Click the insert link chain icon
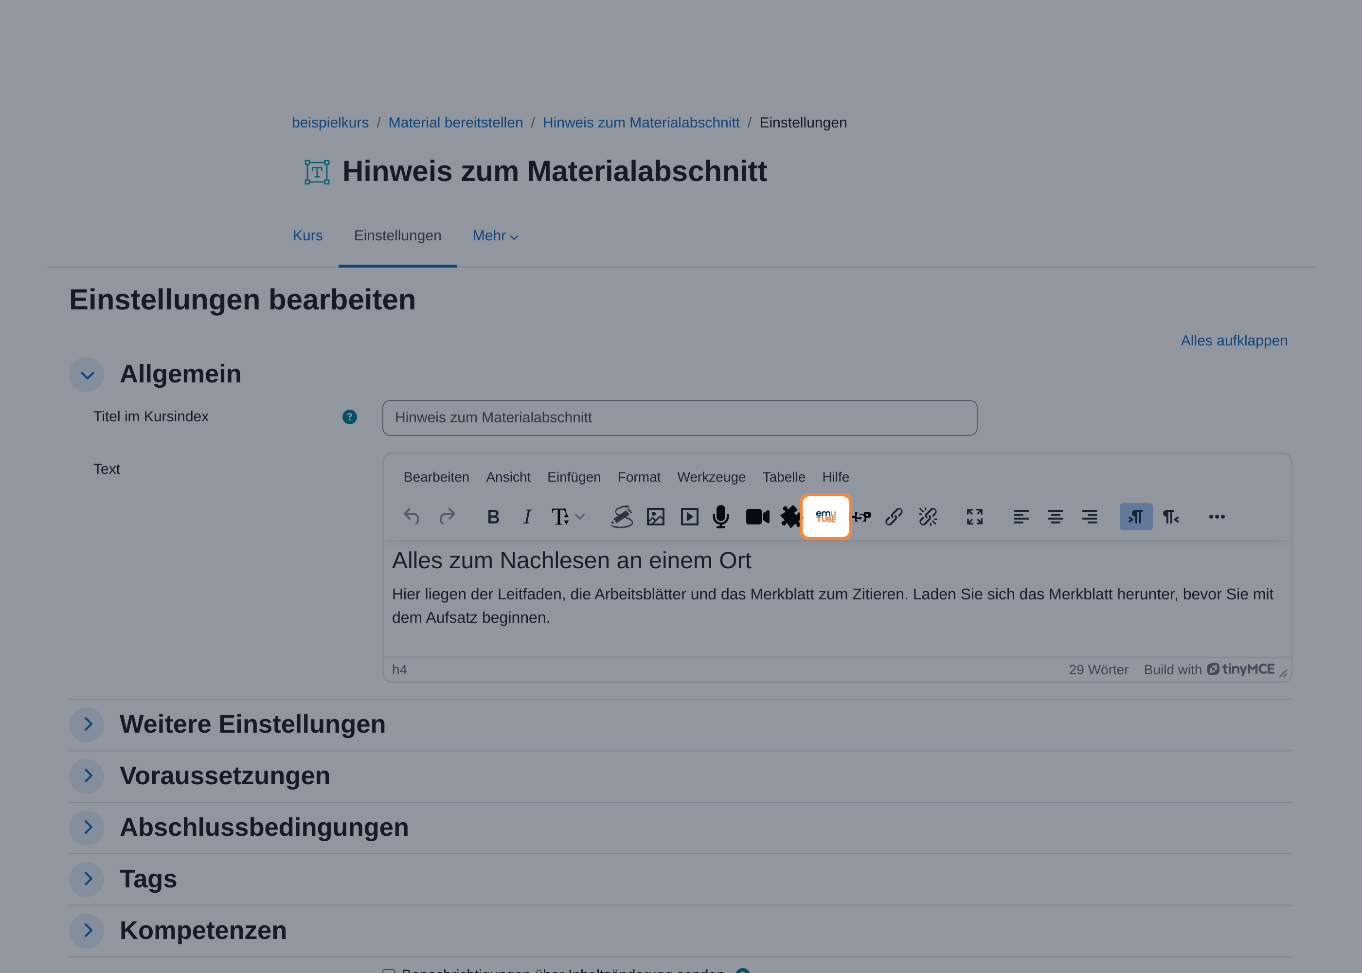The height and width of the screenshot is (973, 1362). (894, 517)
